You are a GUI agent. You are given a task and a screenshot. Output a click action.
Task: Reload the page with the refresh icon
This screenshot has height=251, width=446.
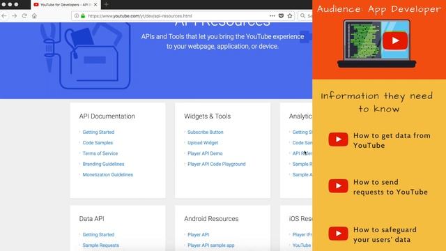[24, 16]
